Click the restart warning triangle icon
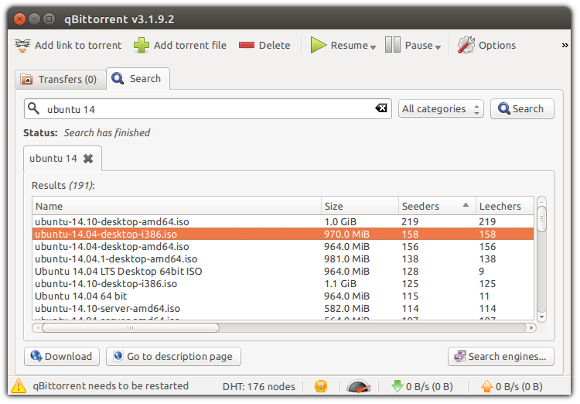Screen dimensions: 580x404 pos(18,386)
